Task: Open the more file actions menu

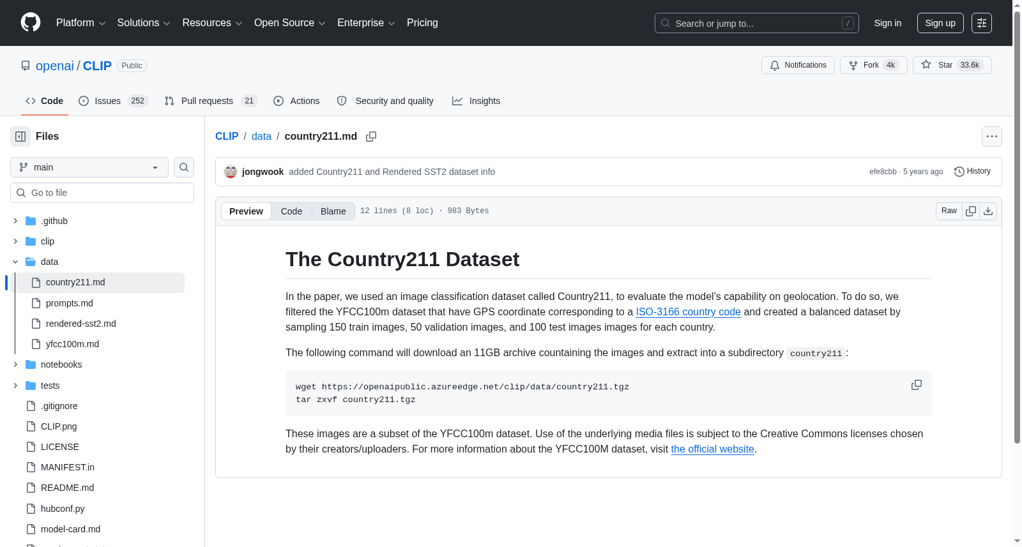Action: pyautogui.click(x=992, y=137)
